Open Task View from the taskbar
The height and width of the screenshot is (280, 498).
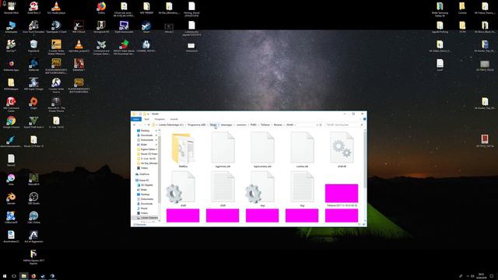(x=14, y=276)
